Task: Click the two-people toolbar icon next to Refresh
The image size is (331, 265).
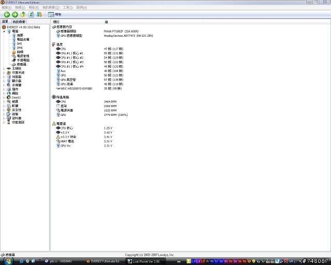Action: click(39, 14)
